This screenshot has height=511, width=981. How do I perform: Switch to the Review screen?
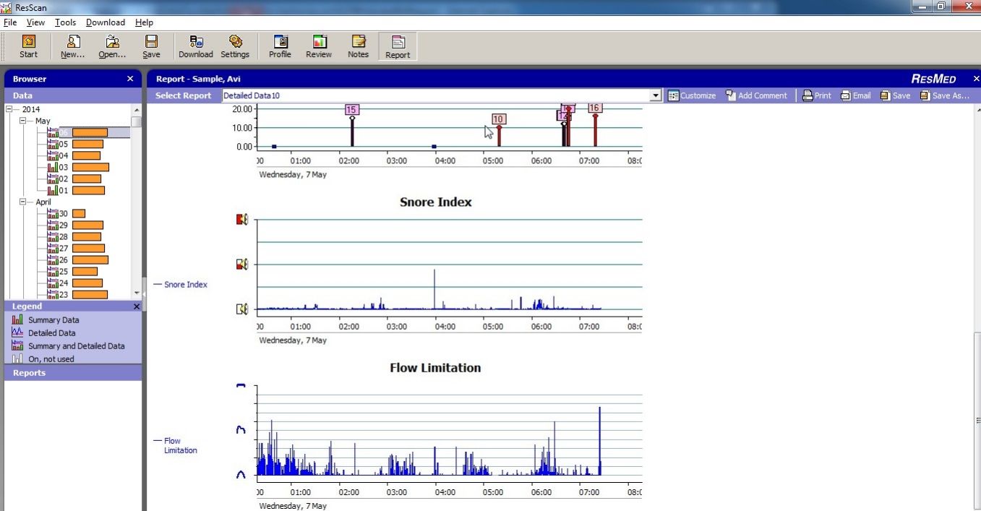click(x=319, y=46)
